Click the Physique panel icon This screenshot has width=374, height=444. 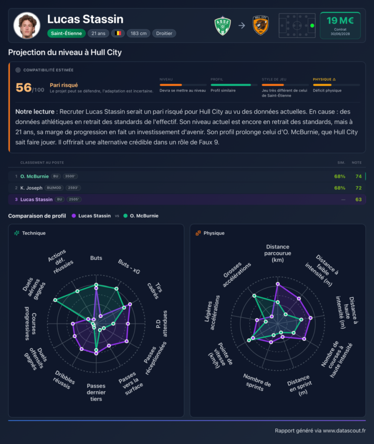(x=198, y=233)
